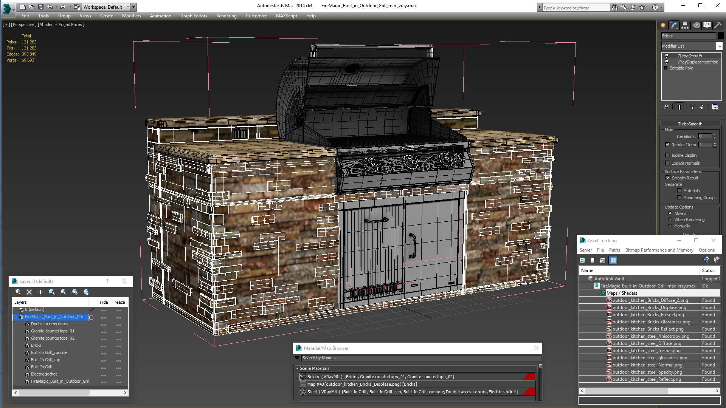
Task: Select the table view icon in Asset Tracking
Action: pos(613,260)
